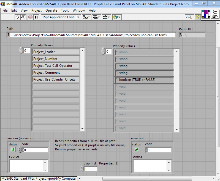This screenshot has height=181, width=220.
Task: Click the Property Names index stepper
Action: coord(21,50)
